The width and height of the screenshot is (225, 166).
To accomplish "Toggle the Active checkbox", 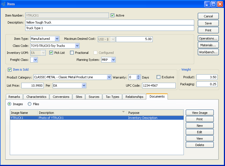I will [113, 15].
